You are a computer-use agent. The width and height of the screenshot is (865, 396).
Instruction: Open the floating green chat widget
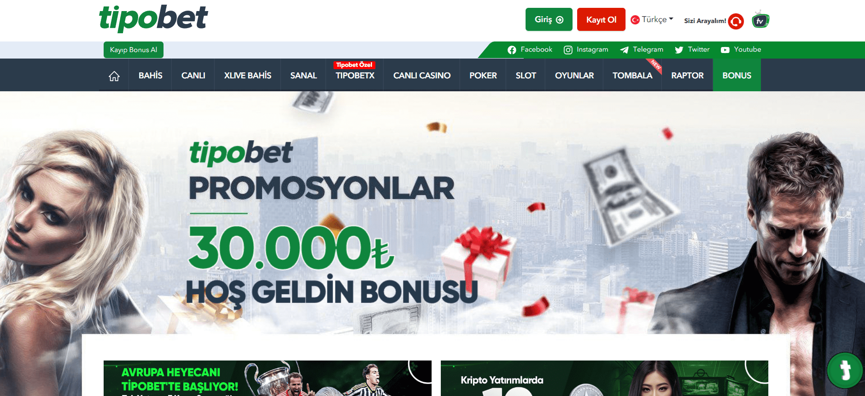pyautogui.click(x=845, y=370)
